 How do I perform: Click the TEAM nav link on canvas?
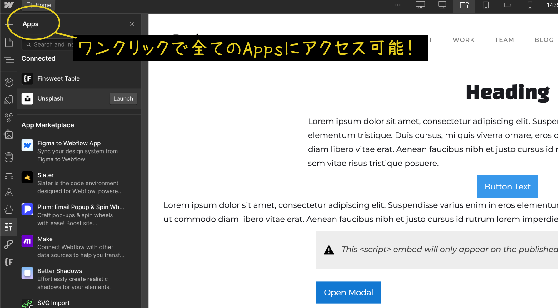504,40
